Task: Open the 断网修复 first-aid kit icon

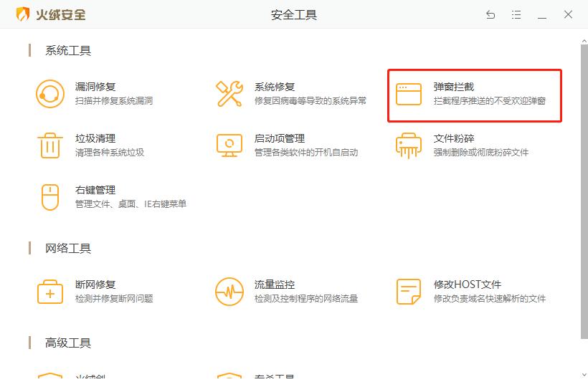Action: [x=50, y=292]
